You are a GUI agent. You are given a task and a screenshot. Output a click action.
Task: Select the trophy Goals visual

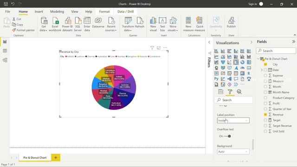(x=249, y=79)
